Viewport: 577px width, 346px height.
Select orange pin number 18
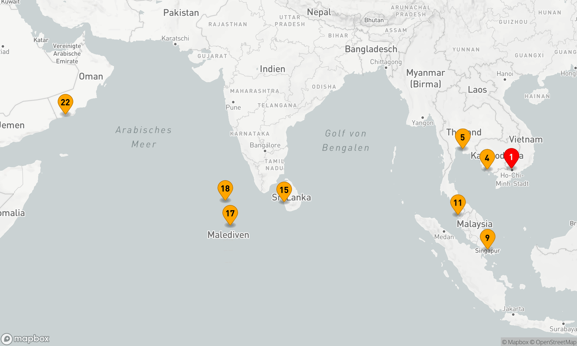pyautogui.click(x=225, y=189)
